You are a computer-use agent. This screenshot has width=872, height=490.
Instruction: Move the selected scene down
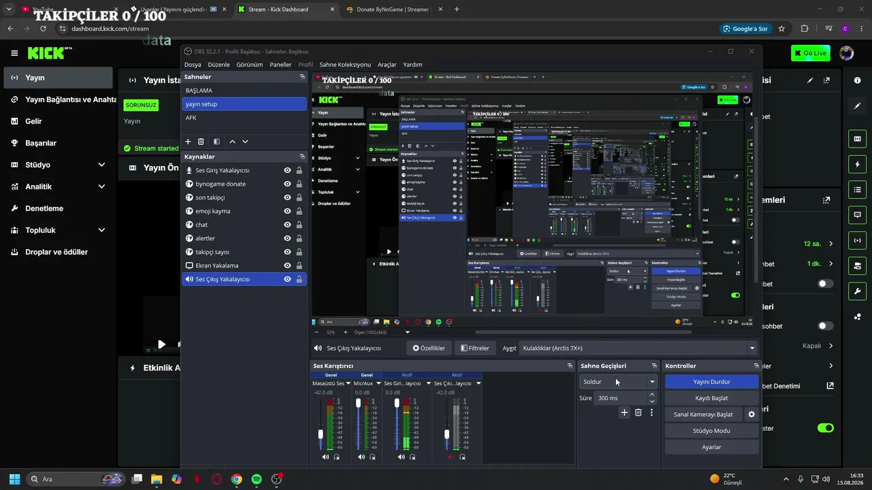coord(245,142)
